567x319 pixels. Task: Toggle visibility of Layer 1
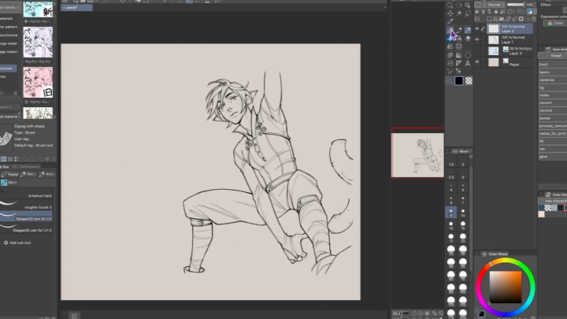click(x=479, y=39)
